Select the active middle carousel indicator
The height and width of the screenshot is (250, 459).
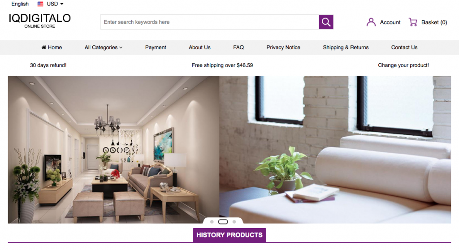pos(223,222)
